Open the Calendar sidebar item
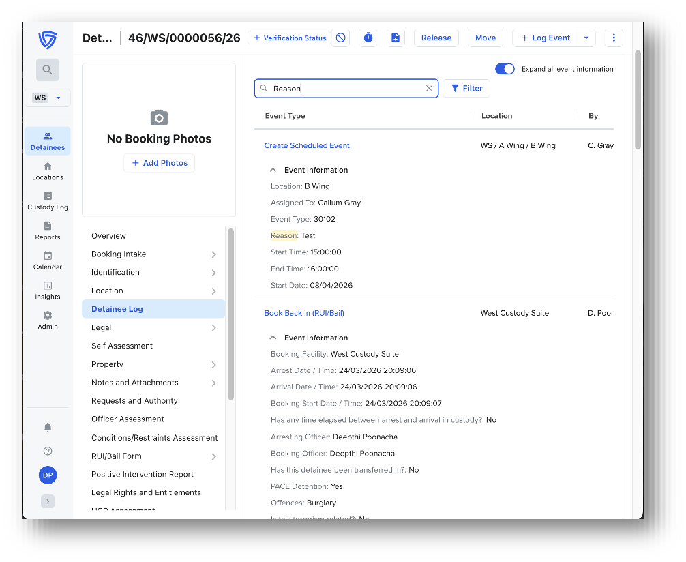This screenshot has width=686, height=562. tap(47, 261)
